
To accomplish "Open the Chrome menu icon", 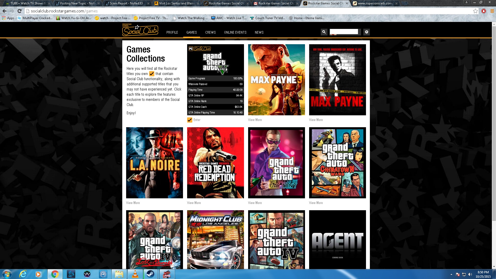I will (x=492, y=11).
